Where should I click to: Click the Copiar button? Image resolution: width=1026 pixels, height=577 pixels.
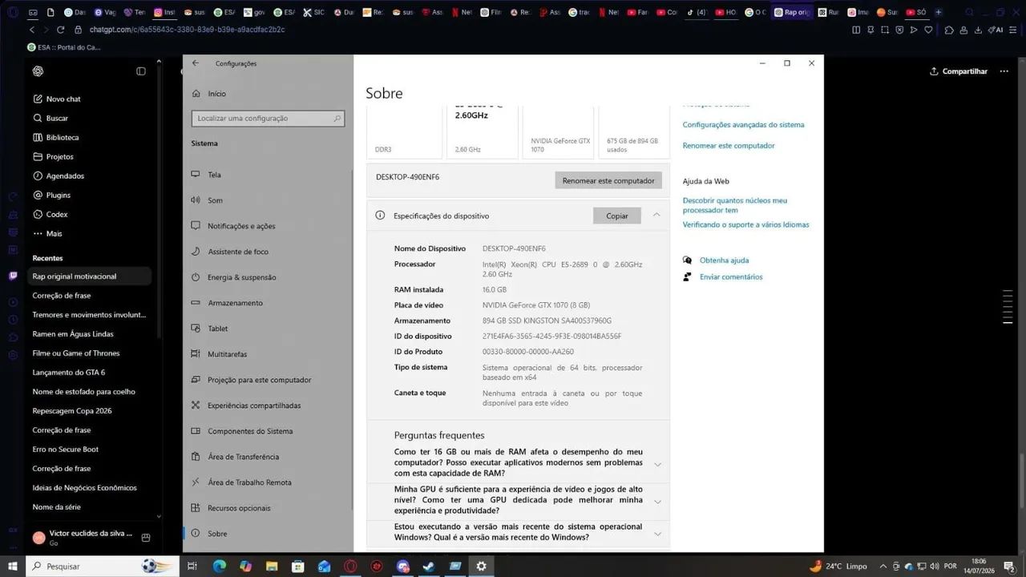click(x=617, y=216)
